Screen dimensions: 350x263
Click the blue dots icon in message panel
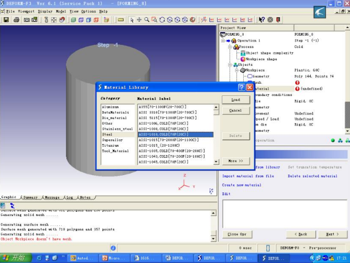(x=12, y=205)
